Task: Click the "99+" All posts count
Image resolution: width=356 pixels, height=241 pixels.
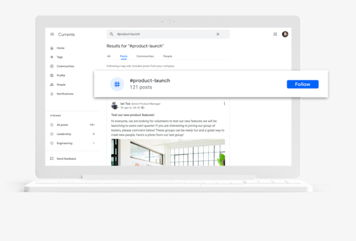Action: 92,125
